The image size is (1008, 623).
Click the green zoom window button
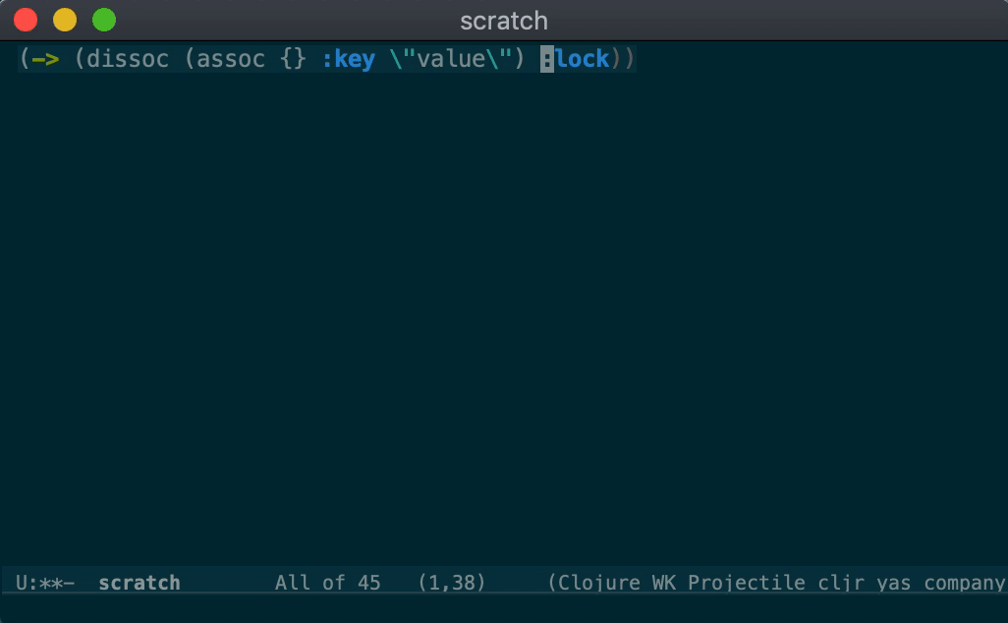click(103, 20)
